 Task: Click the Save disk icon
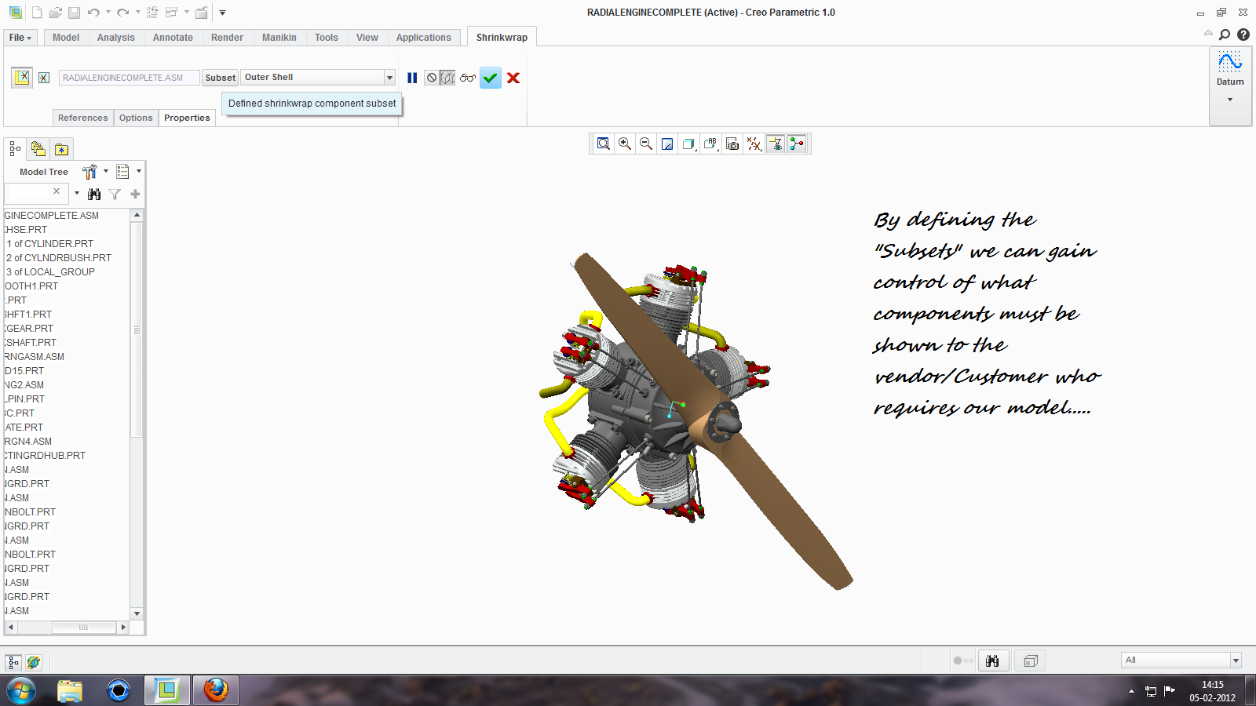(x=74, y=13)
